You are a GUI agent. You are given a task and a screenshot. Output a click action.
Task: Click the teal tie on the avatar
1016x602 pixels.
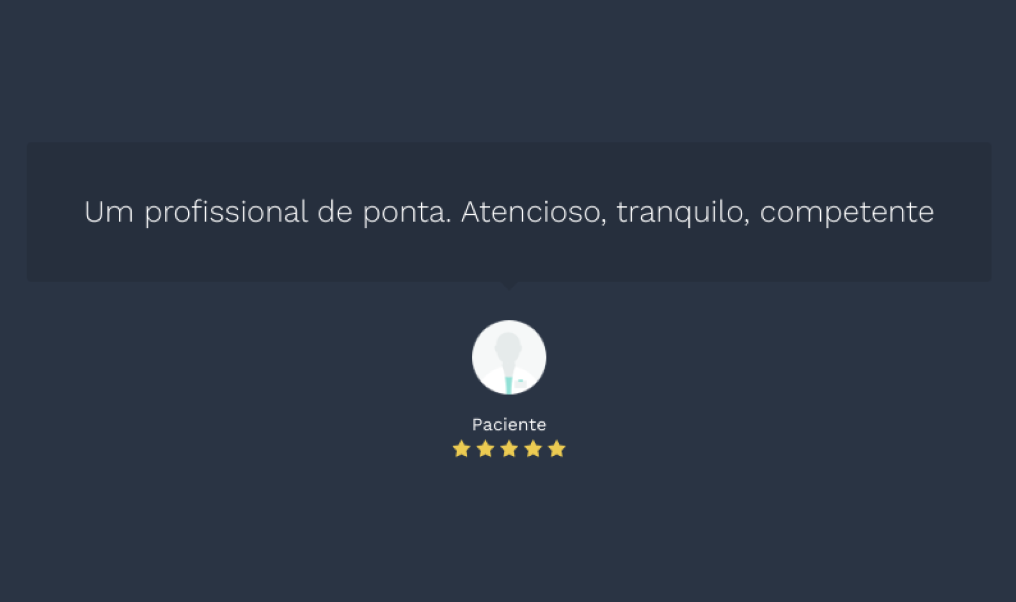click(508, 385)
